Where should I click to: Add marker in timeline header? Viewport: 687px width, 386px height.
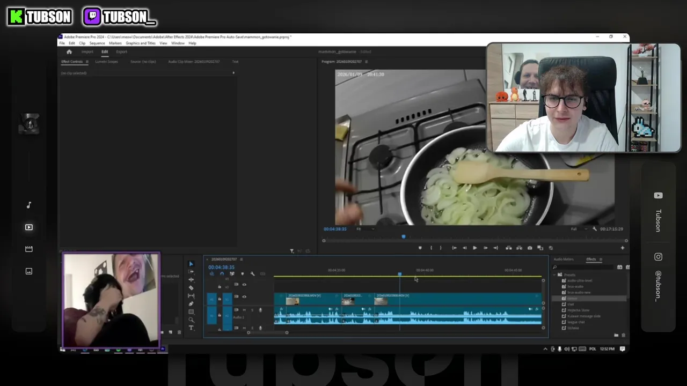(243, 274)
